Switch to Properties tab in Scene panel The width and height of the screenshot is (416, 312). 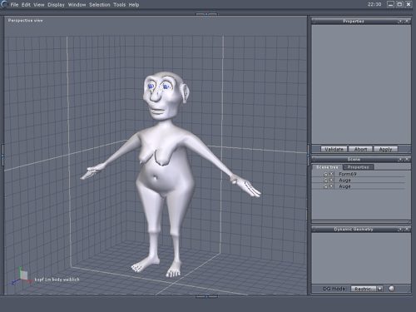click(359, 167)
